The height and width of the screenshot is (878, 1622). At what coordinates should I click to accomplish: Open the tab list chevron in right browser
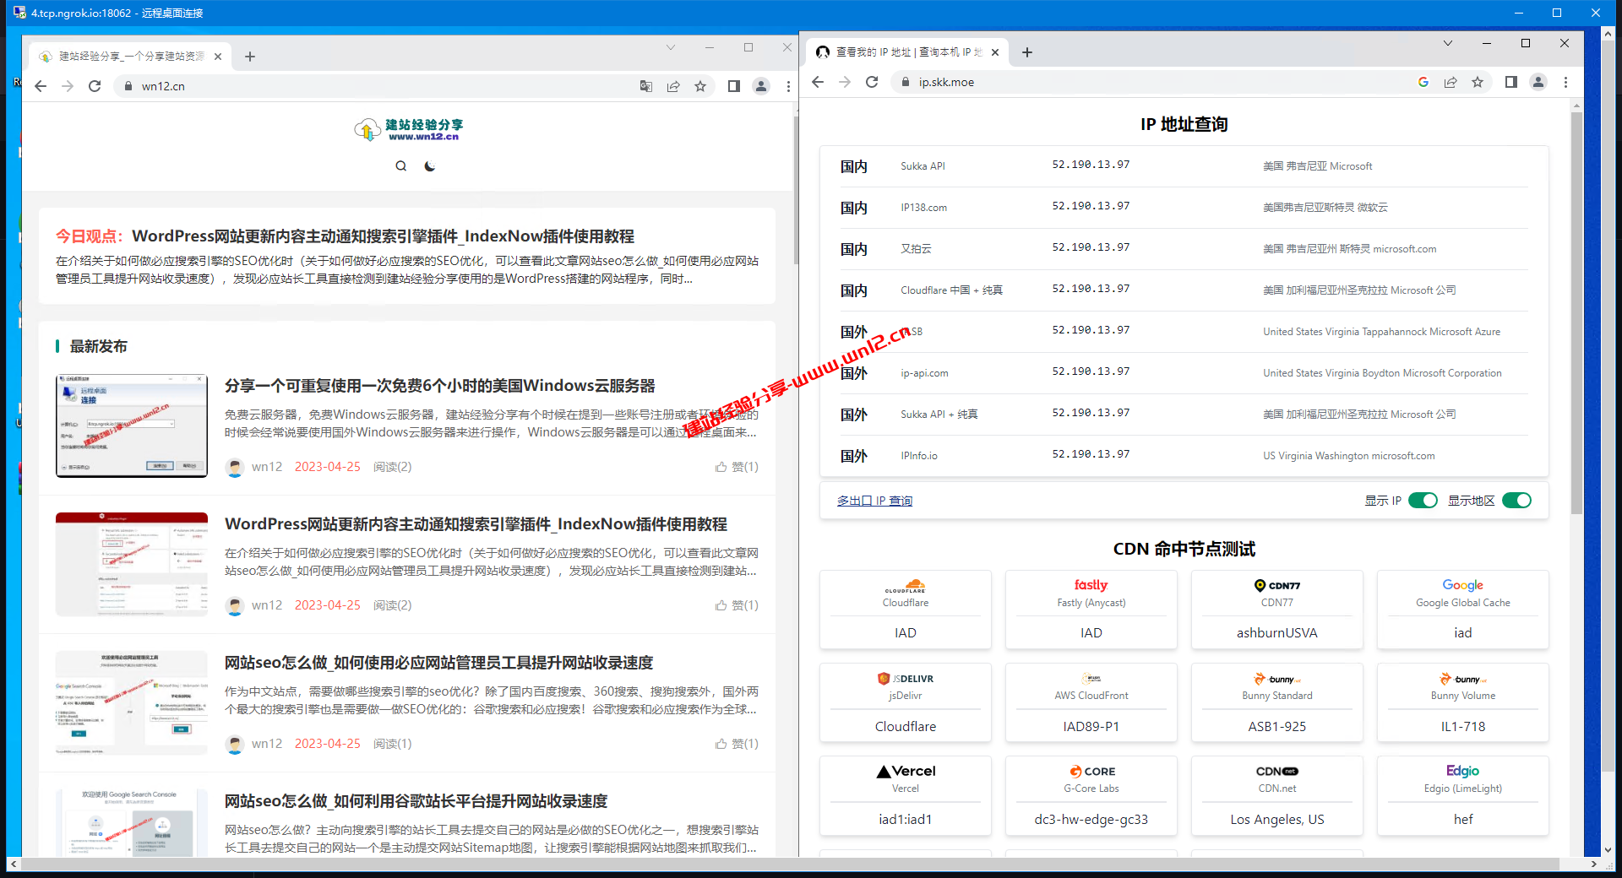coord(1447,42)
